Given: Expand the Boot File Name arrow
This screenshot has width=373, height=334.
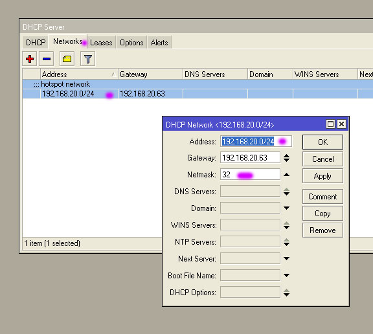Looking at the screenshot, I should (x=287, y=276).
